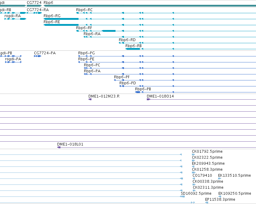Select the EK209943.5prime EST label

point(208,163)
